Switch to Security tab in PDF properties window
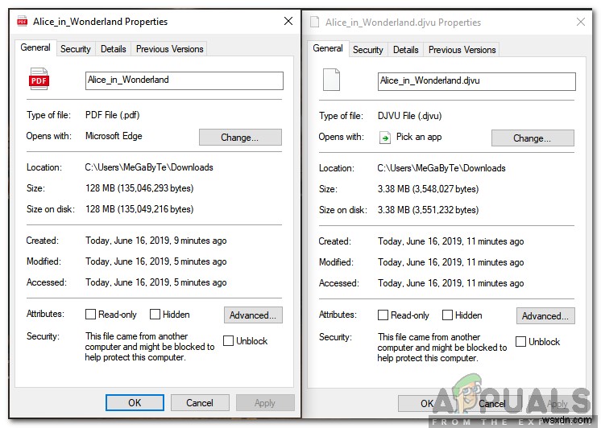The image size is (601, 428). (76, 49)
